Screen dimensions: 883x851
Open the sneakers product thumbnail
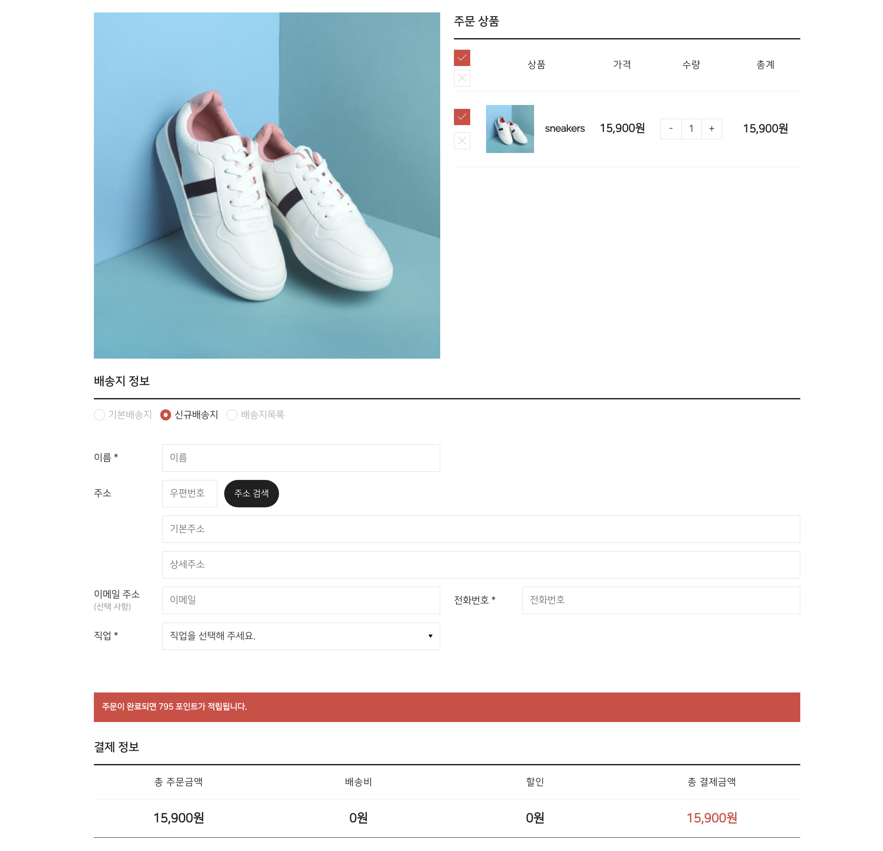point(510,129)
